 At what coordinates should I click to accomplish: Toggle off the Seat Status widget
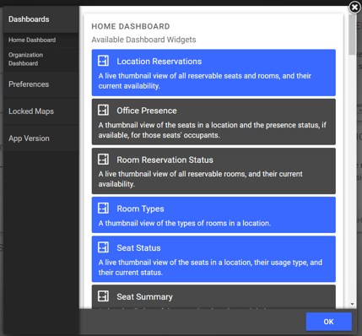[213, 259]
